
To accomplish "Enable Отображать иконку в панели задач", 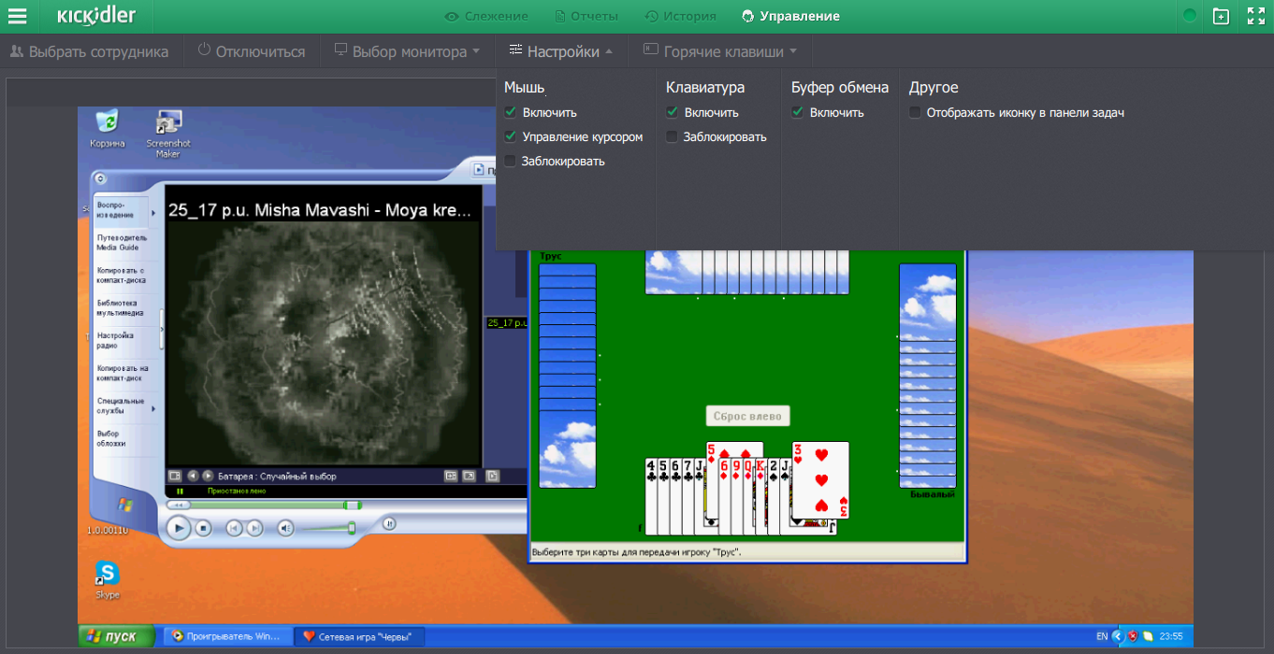I will pyautogui.click(x=915, y=112).
